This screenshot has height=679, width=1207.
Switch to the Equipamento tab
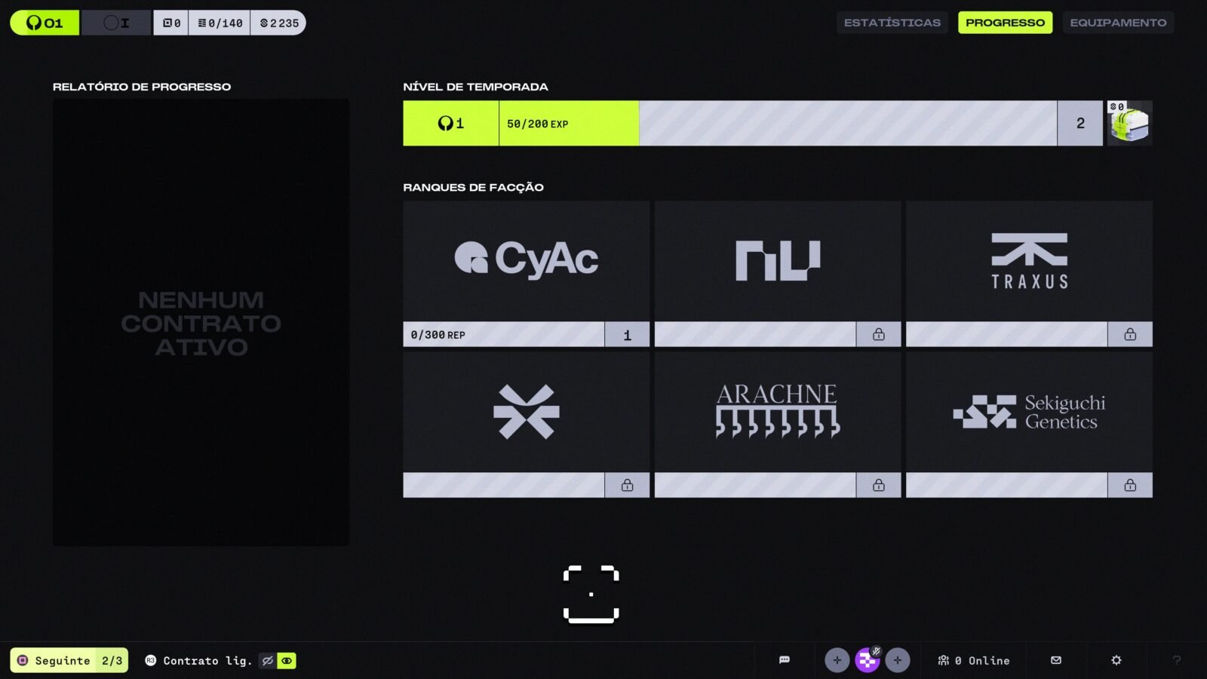pyautogui.click(x=1118, y=23)
